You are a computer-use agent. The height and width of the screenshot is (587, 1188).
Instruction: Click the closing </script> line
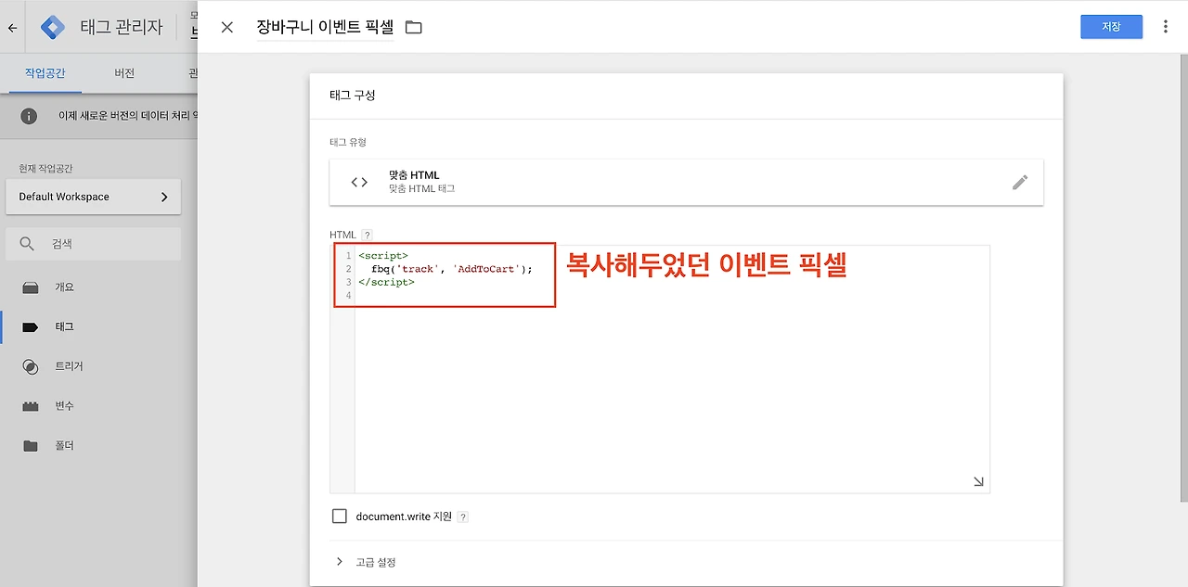[x=386, y=282]
